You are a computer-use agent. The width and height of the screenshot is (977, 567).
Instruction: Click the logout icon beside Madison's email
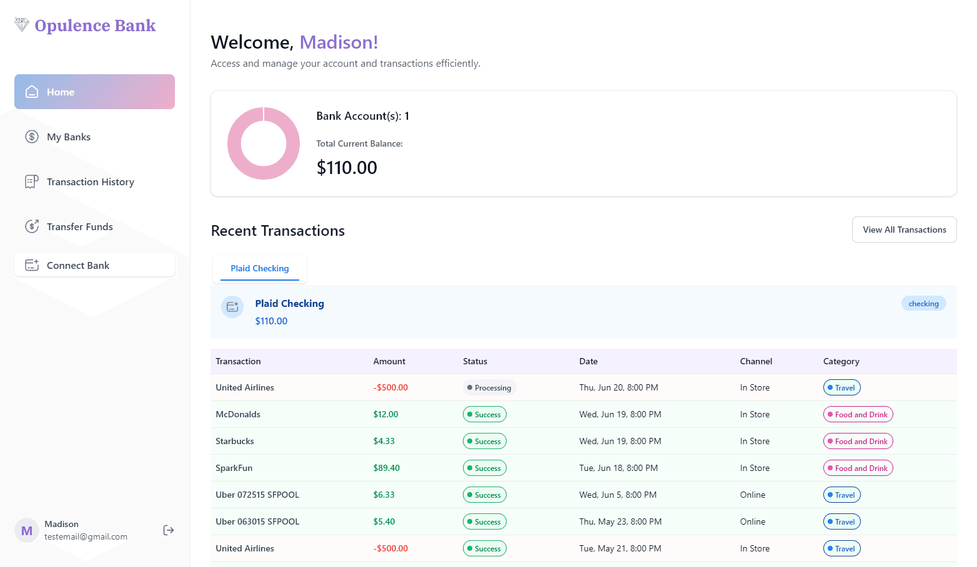169,530
